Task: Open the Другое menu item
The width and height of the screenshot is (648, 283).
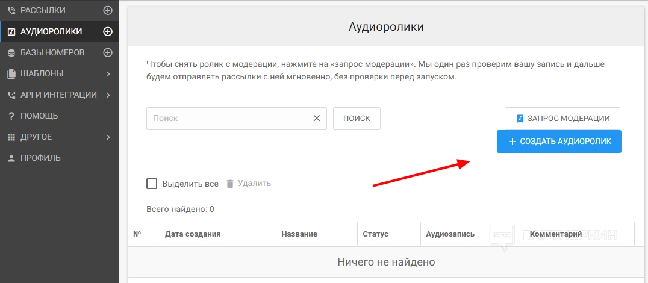Action: 60,137
